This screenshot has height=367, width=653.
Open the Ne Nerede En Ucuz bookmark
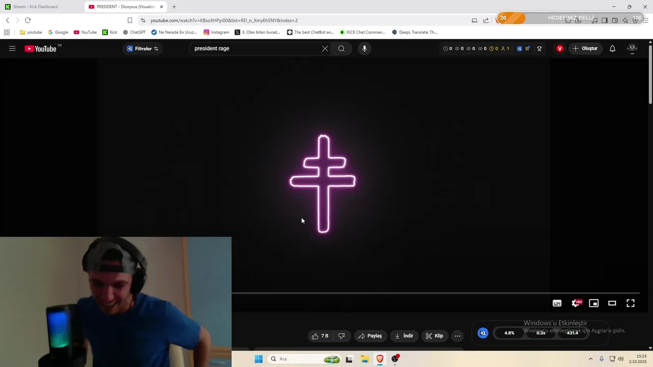click(x=174, y=32)
